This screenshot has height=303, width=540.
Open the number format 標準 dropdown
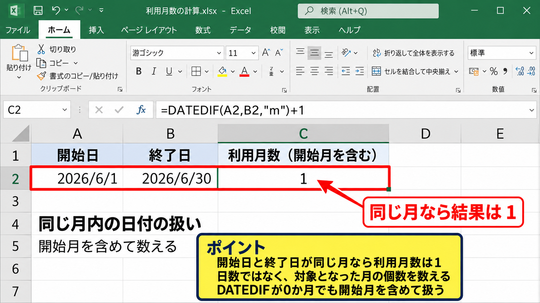coord(531,53)
